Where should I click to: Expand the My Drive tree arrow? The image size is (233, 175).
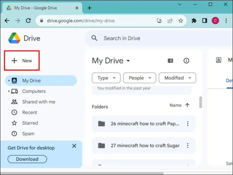(x=9, y=80)
